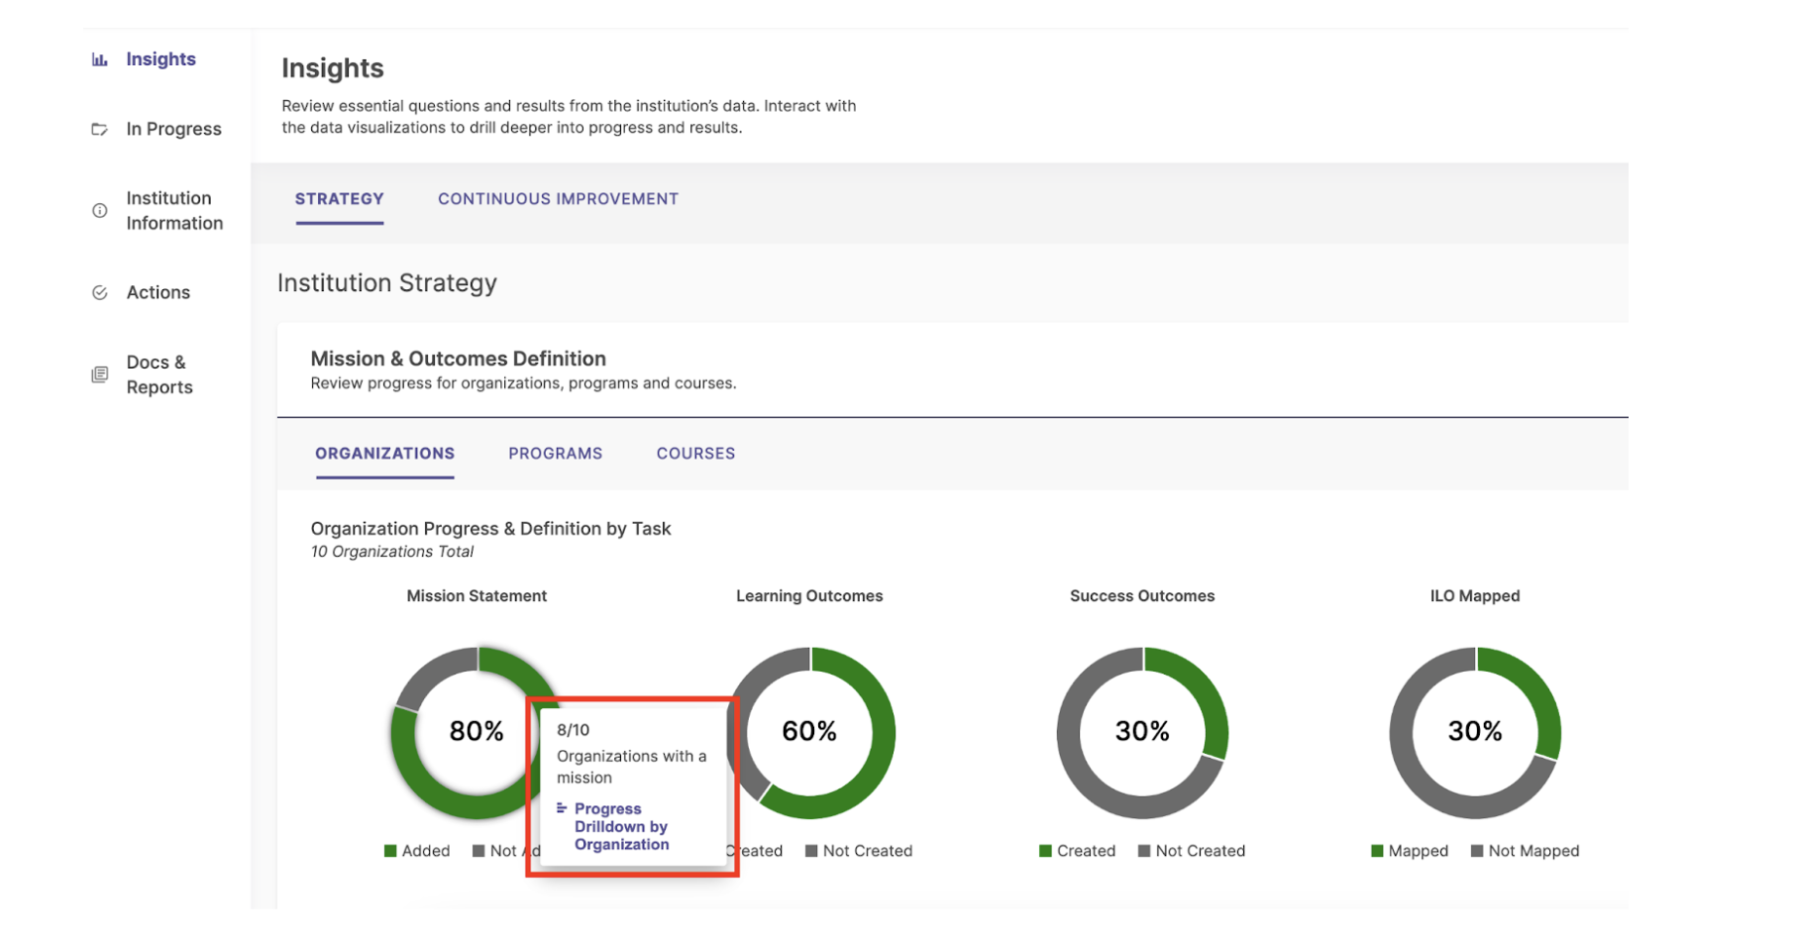The width and height of the screenshot is (1797, 943).
Task: Select the STRATEGY tab
Action: click(339, 198)
